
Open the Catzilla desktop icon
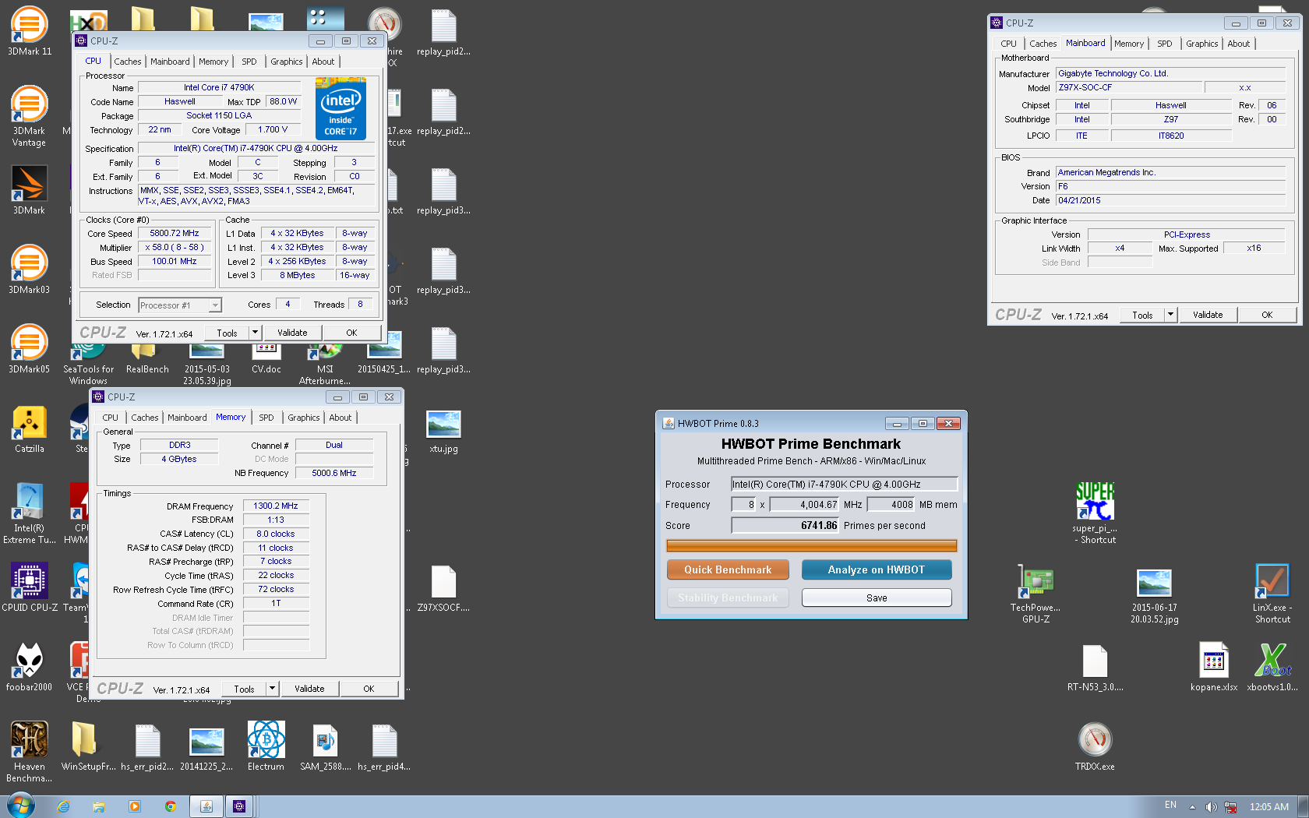(x=29, y=428)
